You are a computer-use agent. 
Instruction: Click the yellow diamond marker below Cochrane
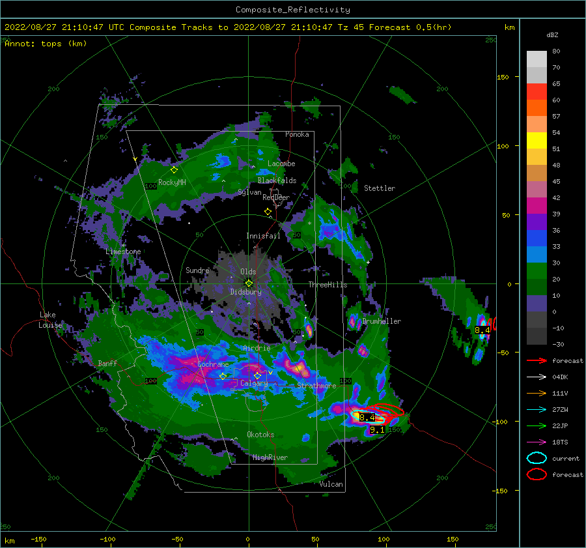coord(223,376)
